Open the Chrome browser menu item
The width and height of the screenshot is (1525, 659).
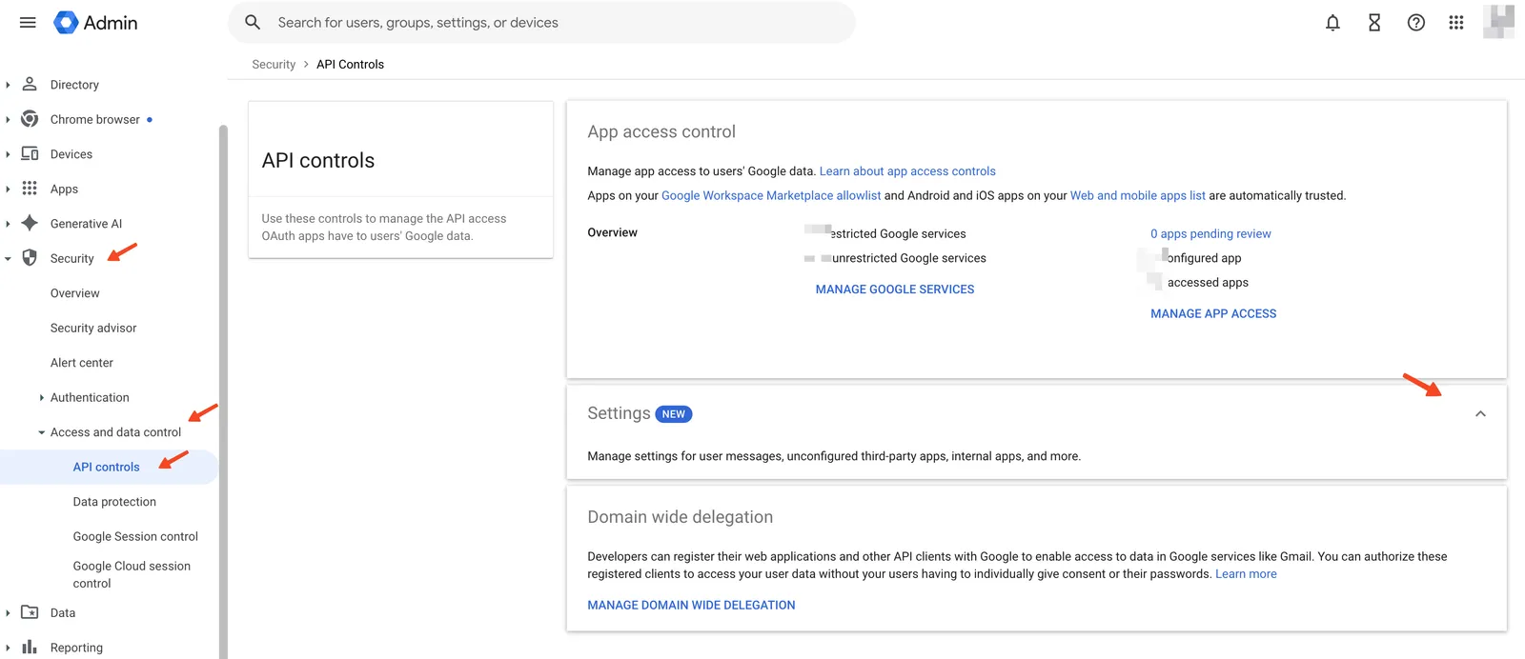(x=95, y=119)
